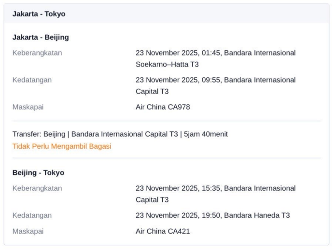Select the Beijing - Tokyo segment heading
The height and width of the screenshot is (251, 336).
click(x=38, y=172)
